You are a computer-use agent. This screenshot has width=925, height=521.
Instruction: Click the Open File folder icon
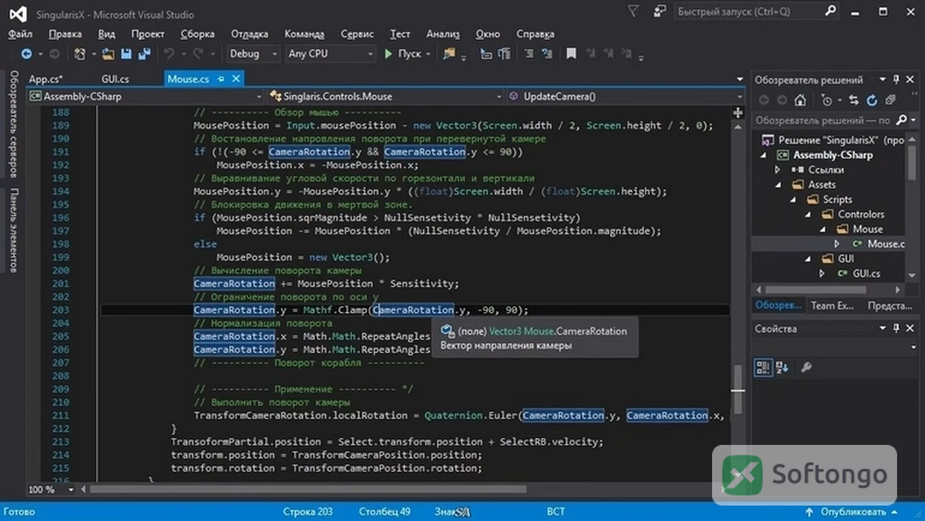pos(108,54)
